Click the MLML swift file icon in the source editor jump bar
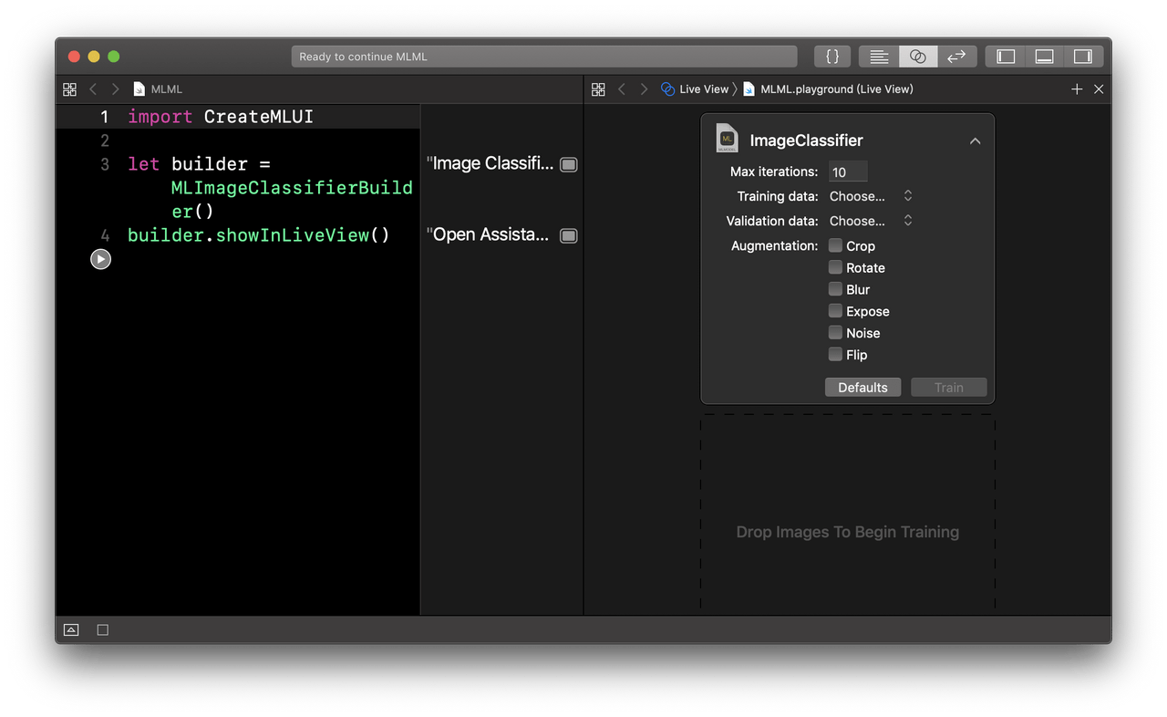The image size is (1167, 717). [139, 89]
